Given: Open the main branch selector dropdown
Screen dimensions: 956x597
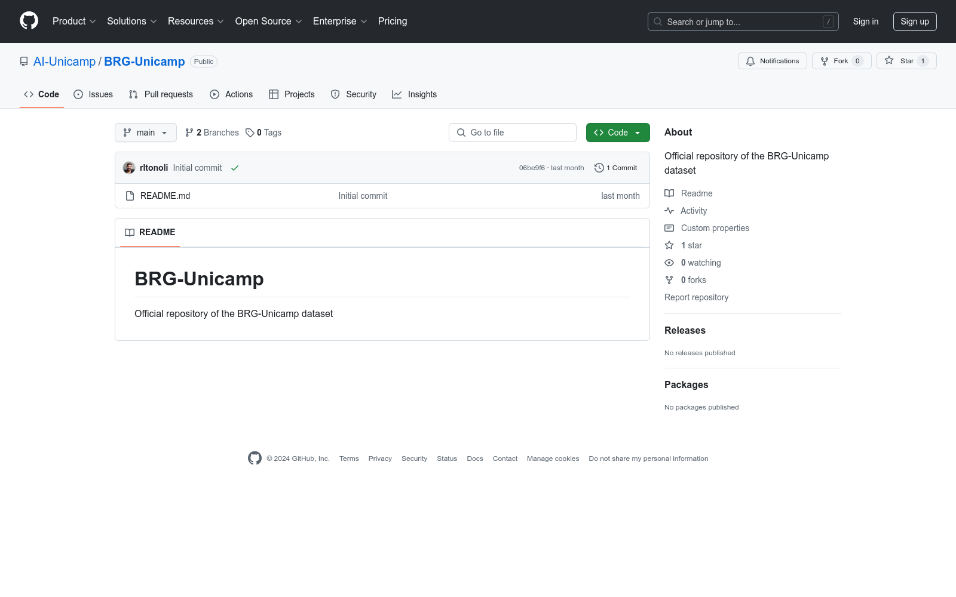Looking at the screenshot, I should (x=146, y=133).
